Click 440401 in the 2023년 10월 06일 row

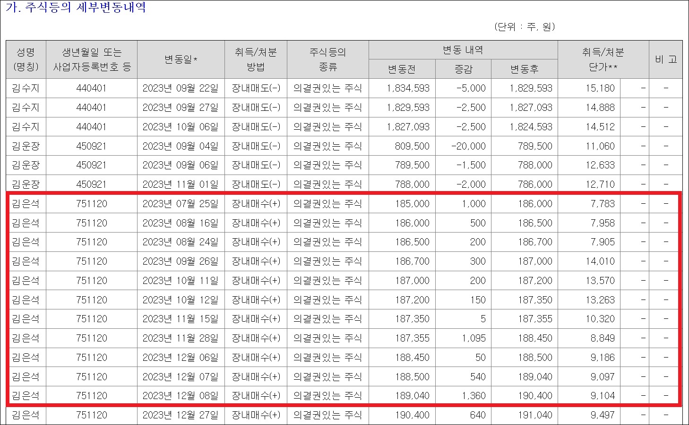pos(92,127)
